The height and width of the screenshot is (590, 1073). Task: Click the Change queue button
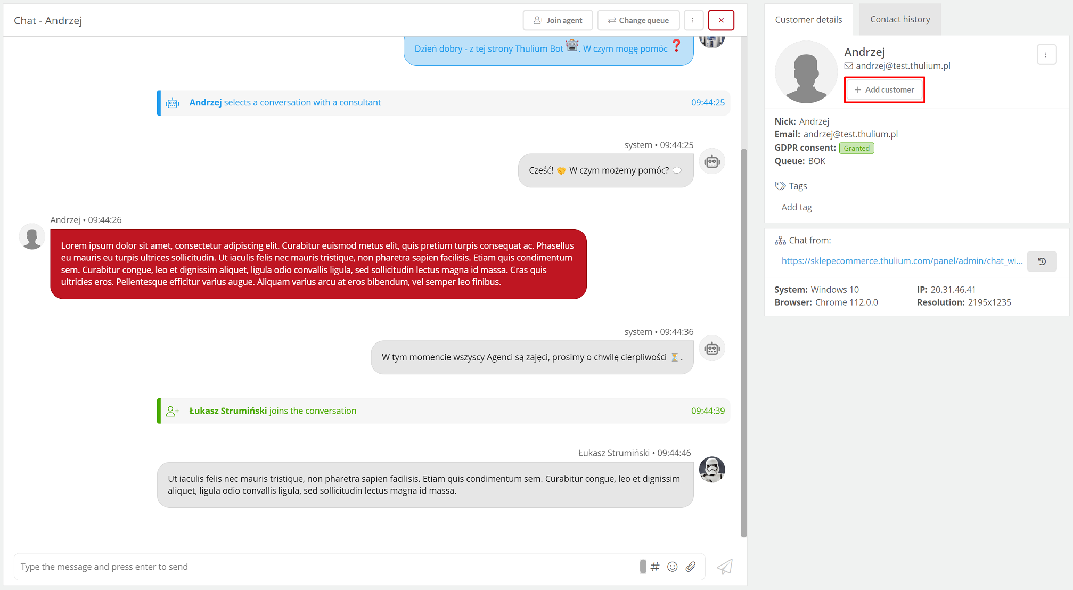[x=638, y=20]
